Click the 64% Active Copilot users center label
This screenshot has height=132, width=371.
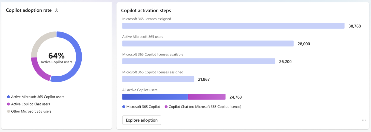pos(56,58)
